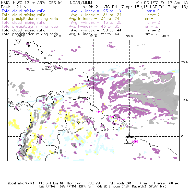Click purple "Avg, k-index = 43 to 35" on precipitation row
189x189 pixels.
pyautogui.click(x=94, y=26)
